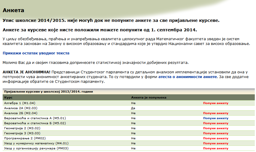Click the 'Анкета је попуњена' column header
256x152 pixels.
tap(149, 97)
